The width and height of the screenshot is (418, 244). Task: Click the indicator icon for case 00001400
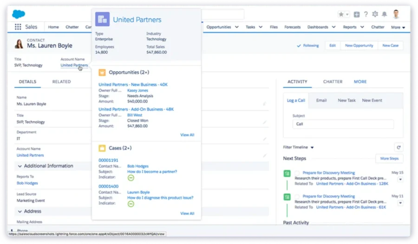(131, 204)
